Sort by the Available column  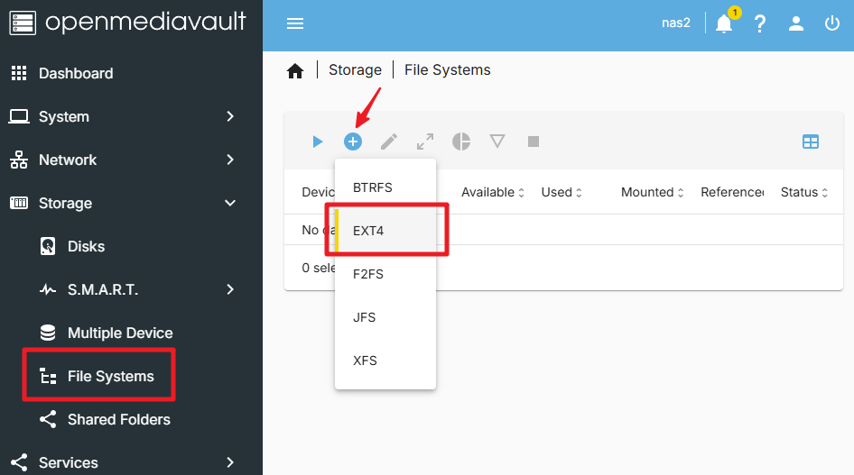click(x=493, y=192)
